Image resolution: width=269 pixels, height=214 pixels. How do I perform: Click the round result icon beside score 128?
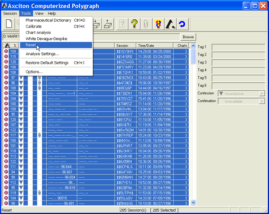pos(6,62)
